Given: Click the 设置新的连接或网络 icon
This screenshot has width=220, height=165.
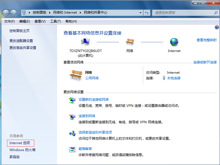Looking at the screenshot, I should click(72, 100).
